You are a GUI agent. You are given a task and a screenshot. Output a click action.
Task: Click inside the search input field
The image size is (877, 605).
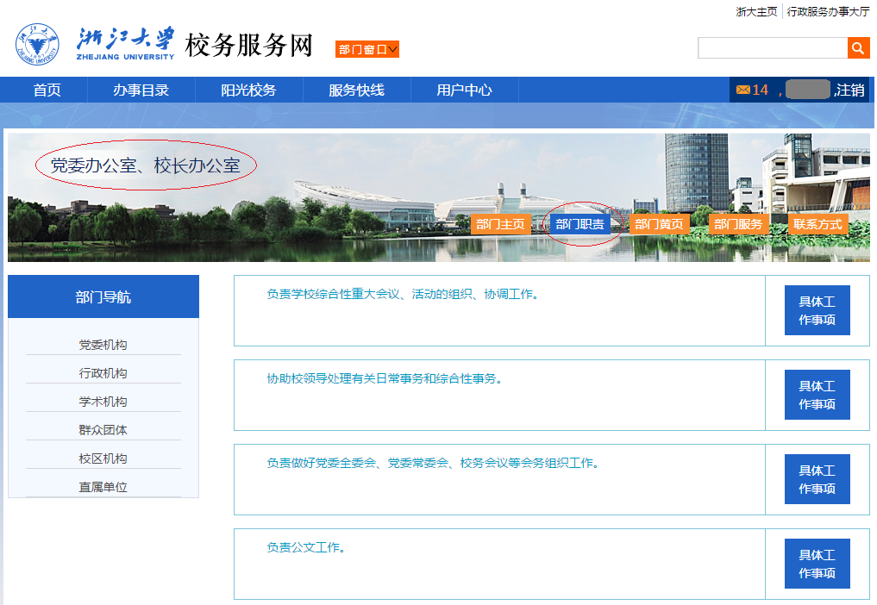tap(772, 48)
